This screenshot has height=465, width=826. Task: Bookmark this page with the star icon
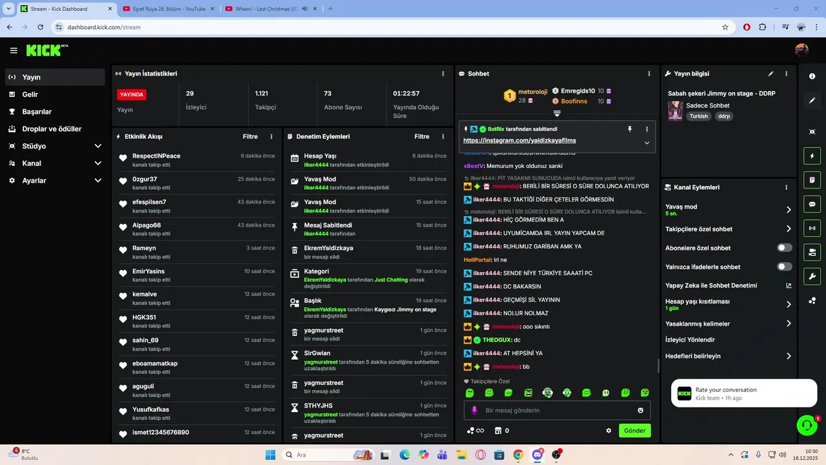pos(725,27)
